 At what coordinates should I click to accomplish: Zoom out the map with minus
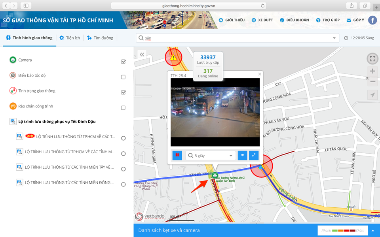372,81
